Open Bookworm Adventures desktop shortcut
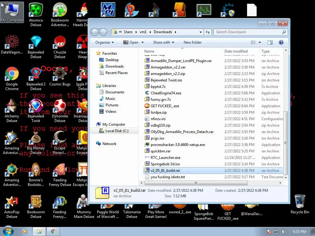 tap(60, 14)
